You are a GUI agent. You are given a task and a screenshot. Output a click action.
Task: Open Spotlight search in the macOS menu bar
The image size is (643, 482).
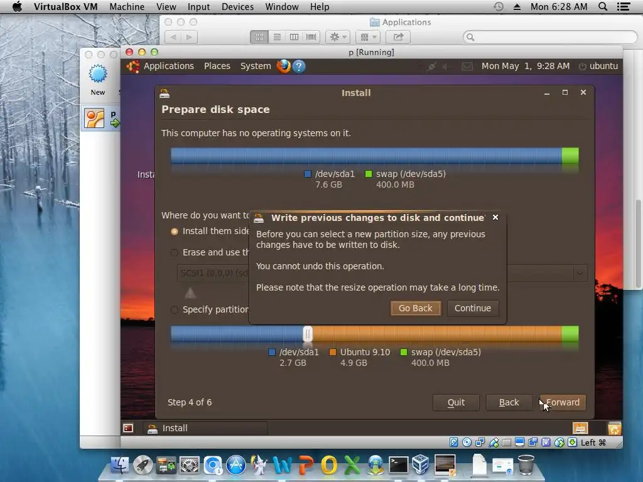click(603, 6)
